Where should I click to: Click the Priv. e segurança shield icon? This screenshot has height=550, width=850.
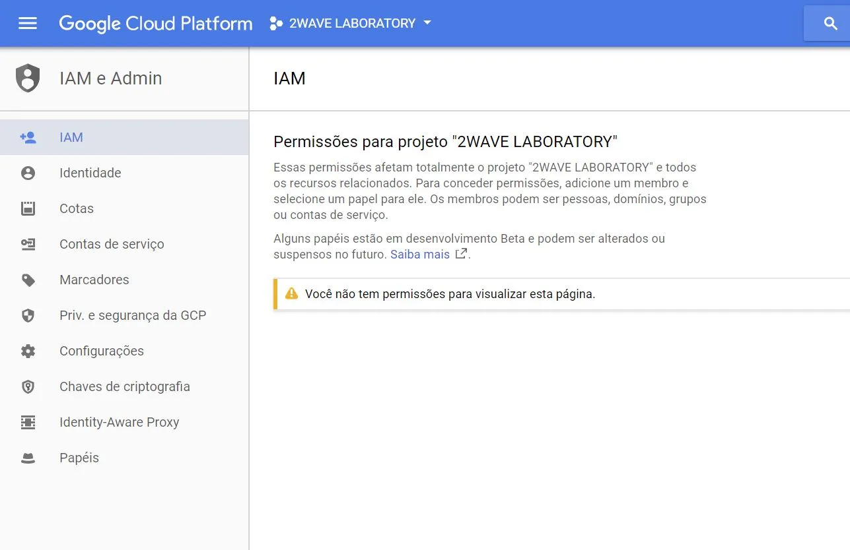28,315
